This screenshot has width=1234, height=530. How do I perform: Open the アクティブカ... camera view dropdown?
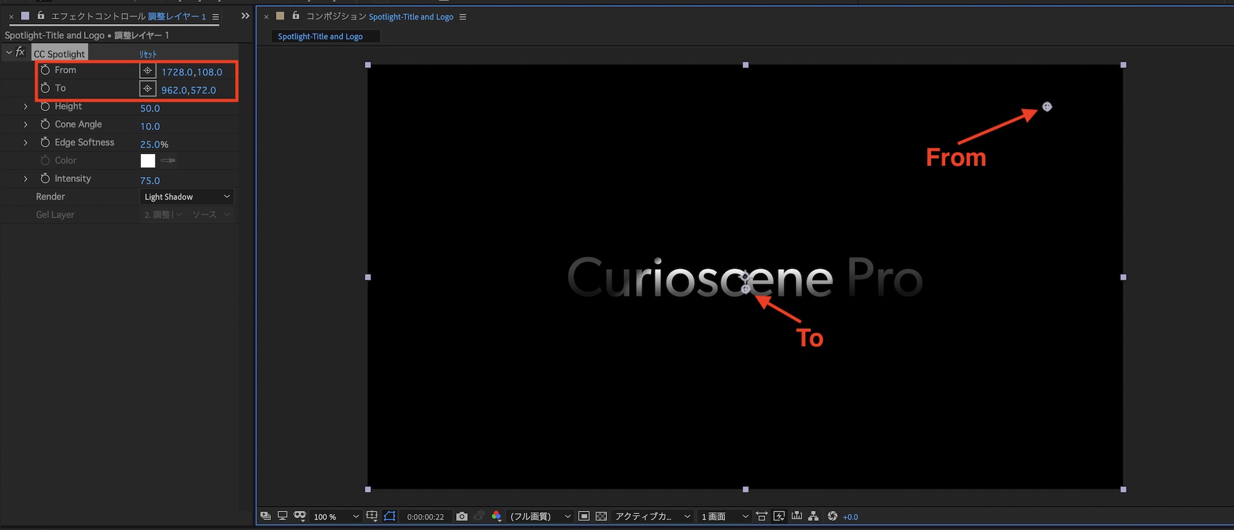653,516
